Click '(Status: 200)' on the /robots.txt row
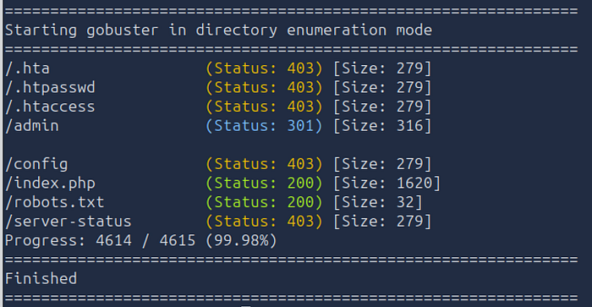Screen dimensions: 592x307 coord(264,202)
